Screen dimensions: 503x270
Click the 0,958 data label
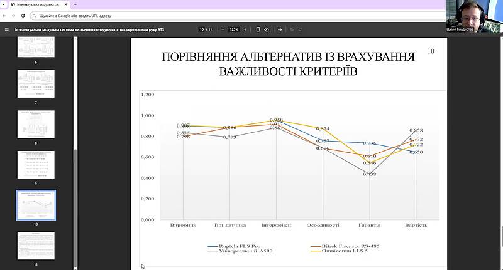pos(276,120)
